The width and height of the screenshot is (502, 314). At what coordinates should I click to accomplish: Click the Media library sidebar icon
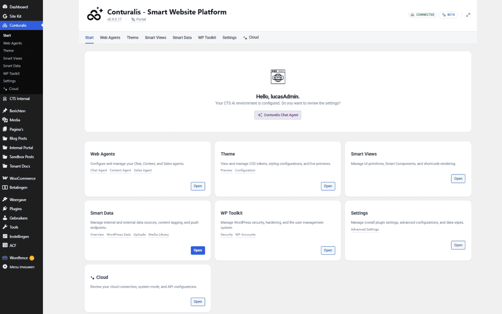pyautogui.click(x=5, y=120)
